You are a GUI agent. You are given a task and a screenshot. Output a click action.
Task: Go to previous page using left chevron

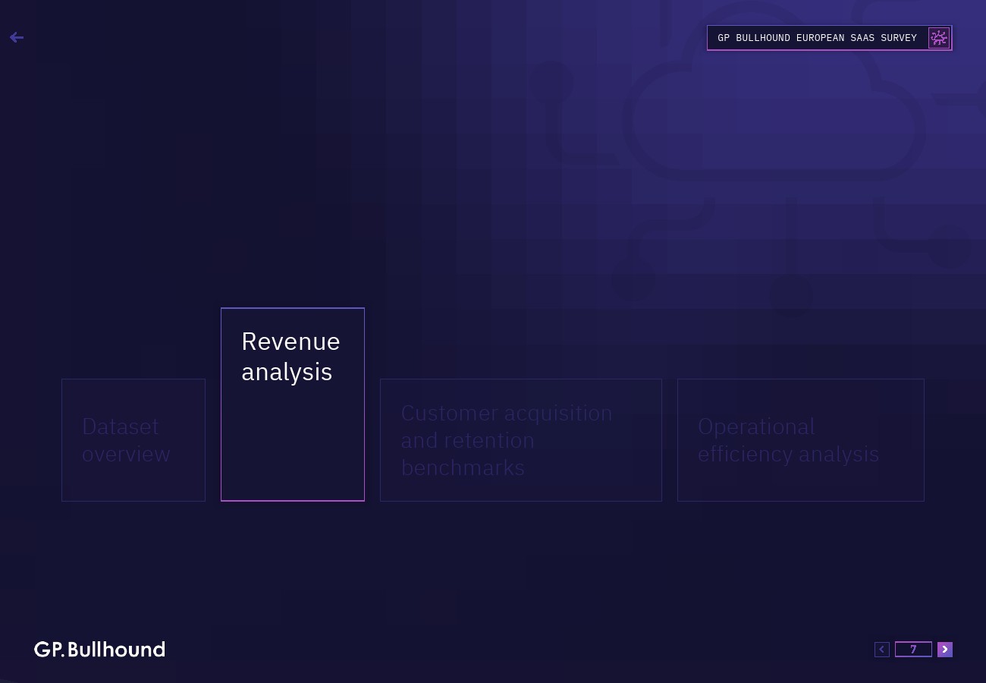[x=881, y=649]
